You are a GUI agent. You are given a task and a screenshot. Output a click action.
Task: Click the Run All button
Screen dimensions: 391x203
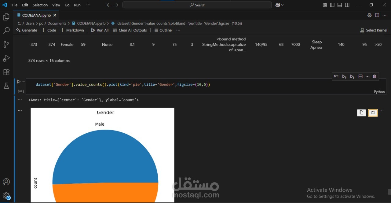[100, 30]
